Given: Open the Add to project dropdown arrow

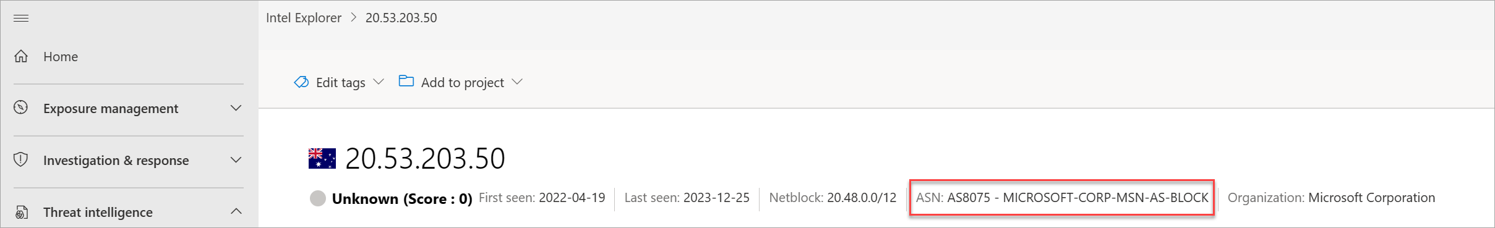Looking at the screenshot, I should tap(518, 82).
